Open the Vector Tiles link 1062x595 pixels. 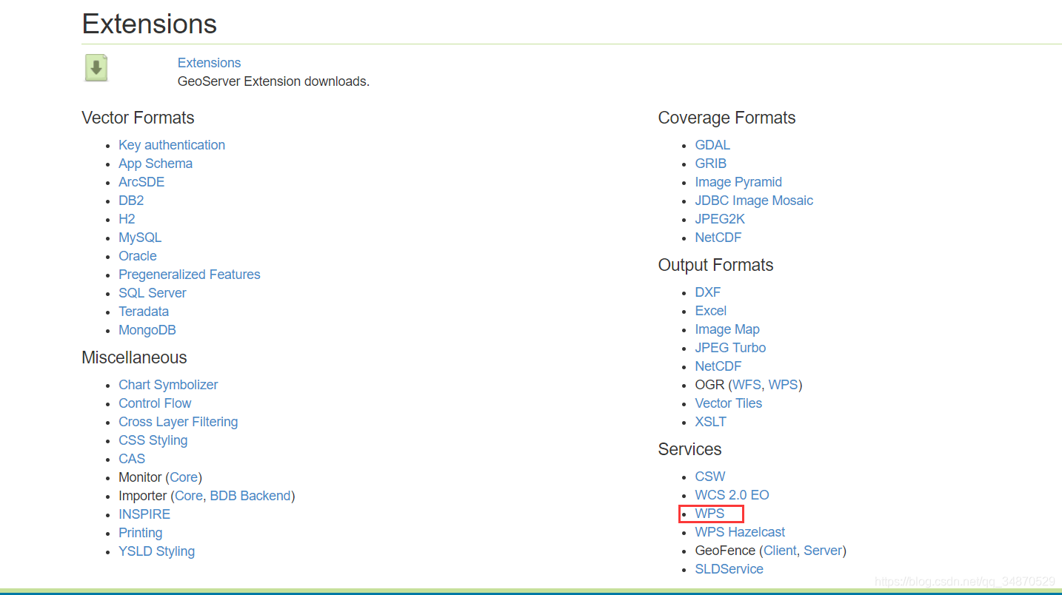click(729, 403)
